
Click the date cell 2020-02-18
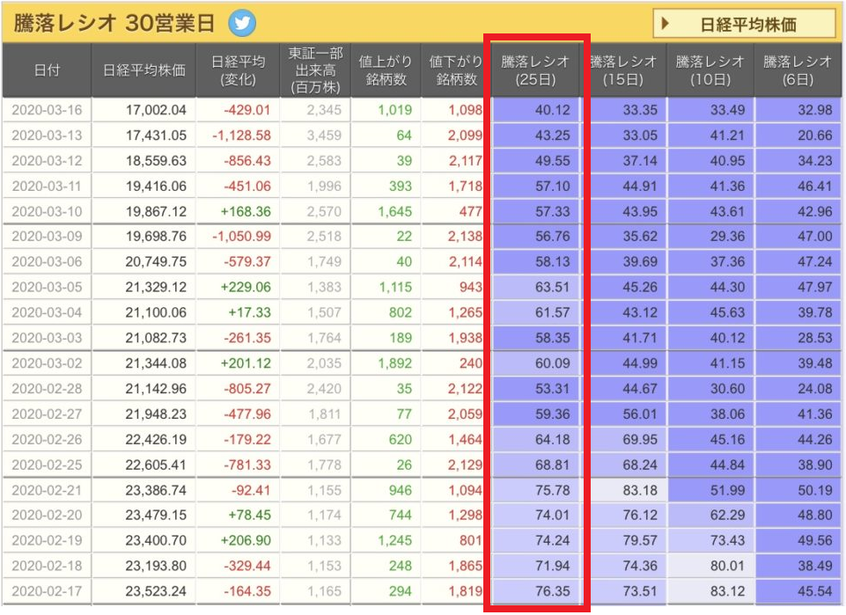(47, 566)
